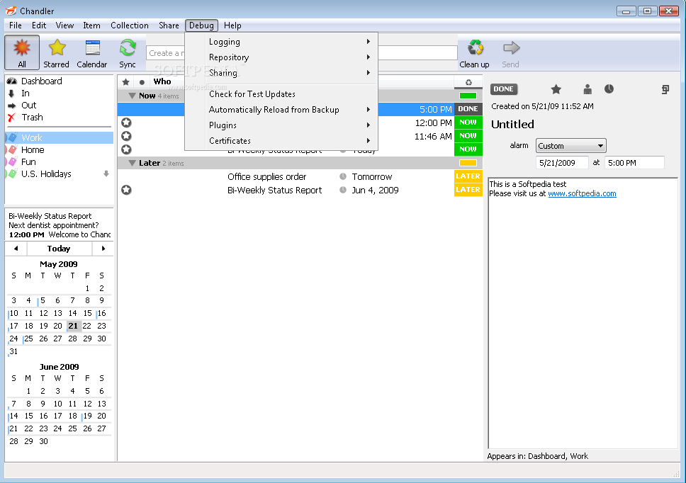
Task: Click the read-only icon in detail pane
Action: click(x=665, y=90)
